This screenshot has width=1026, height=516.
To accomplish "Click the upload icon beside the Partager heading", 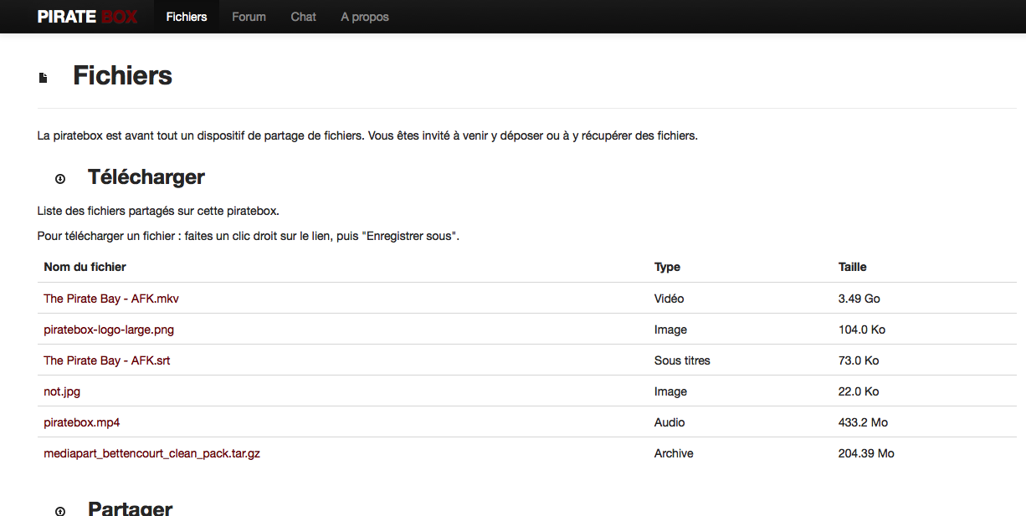I will [60, 510].
